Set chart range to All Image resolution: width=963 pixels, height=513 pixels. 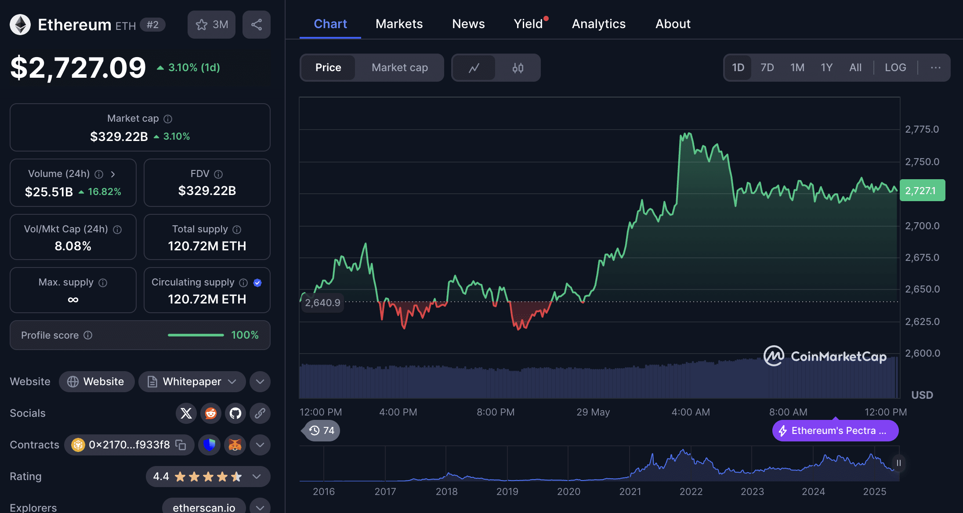pyautogui.click(x=855, y=68)
